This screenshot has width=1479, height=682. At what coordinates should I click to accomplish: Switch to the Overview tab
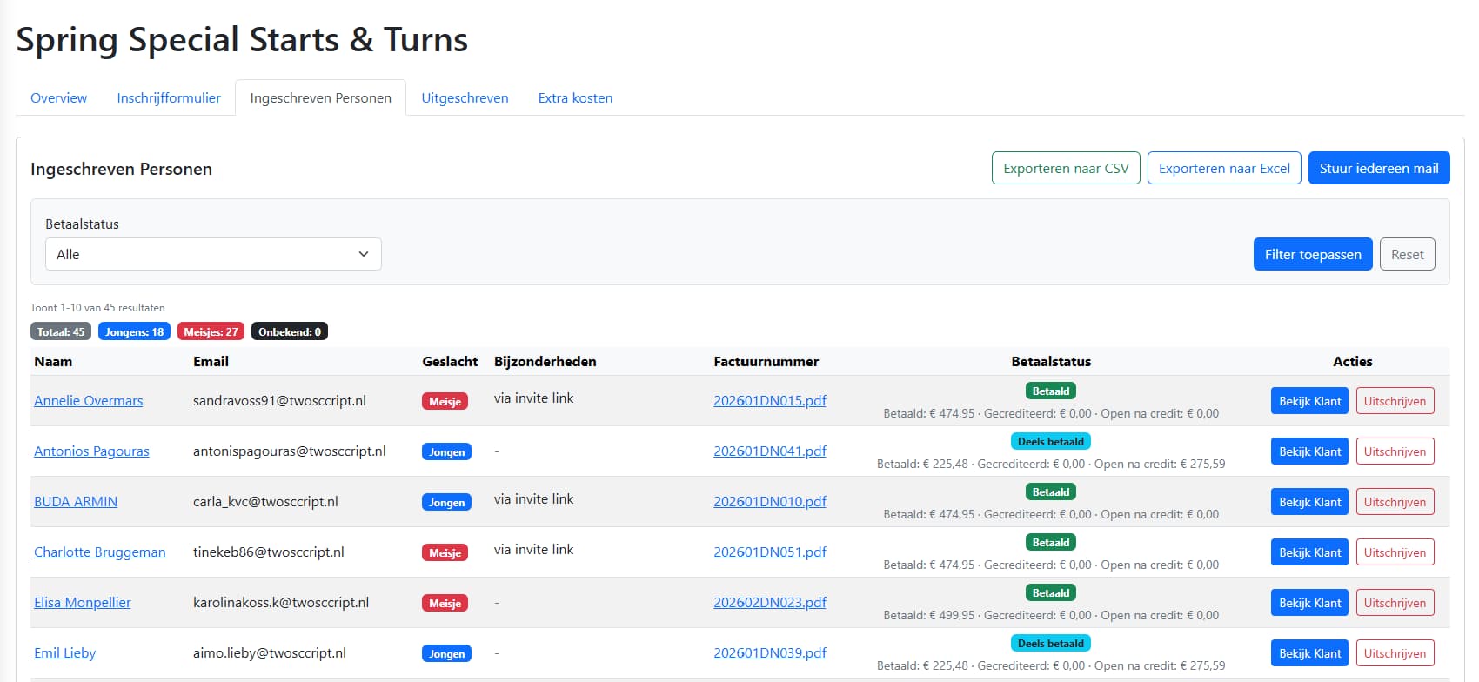tap(58, 97)
